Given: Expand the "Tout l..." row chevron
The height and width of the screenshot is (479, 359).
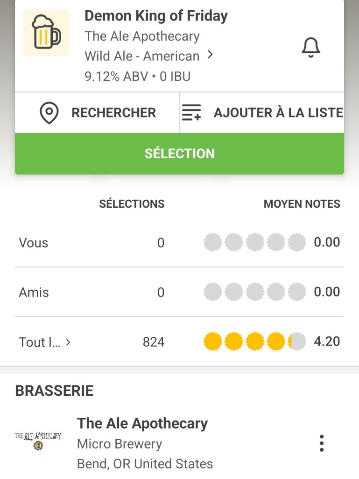Looking at the screenshot, I should point(68,342).
